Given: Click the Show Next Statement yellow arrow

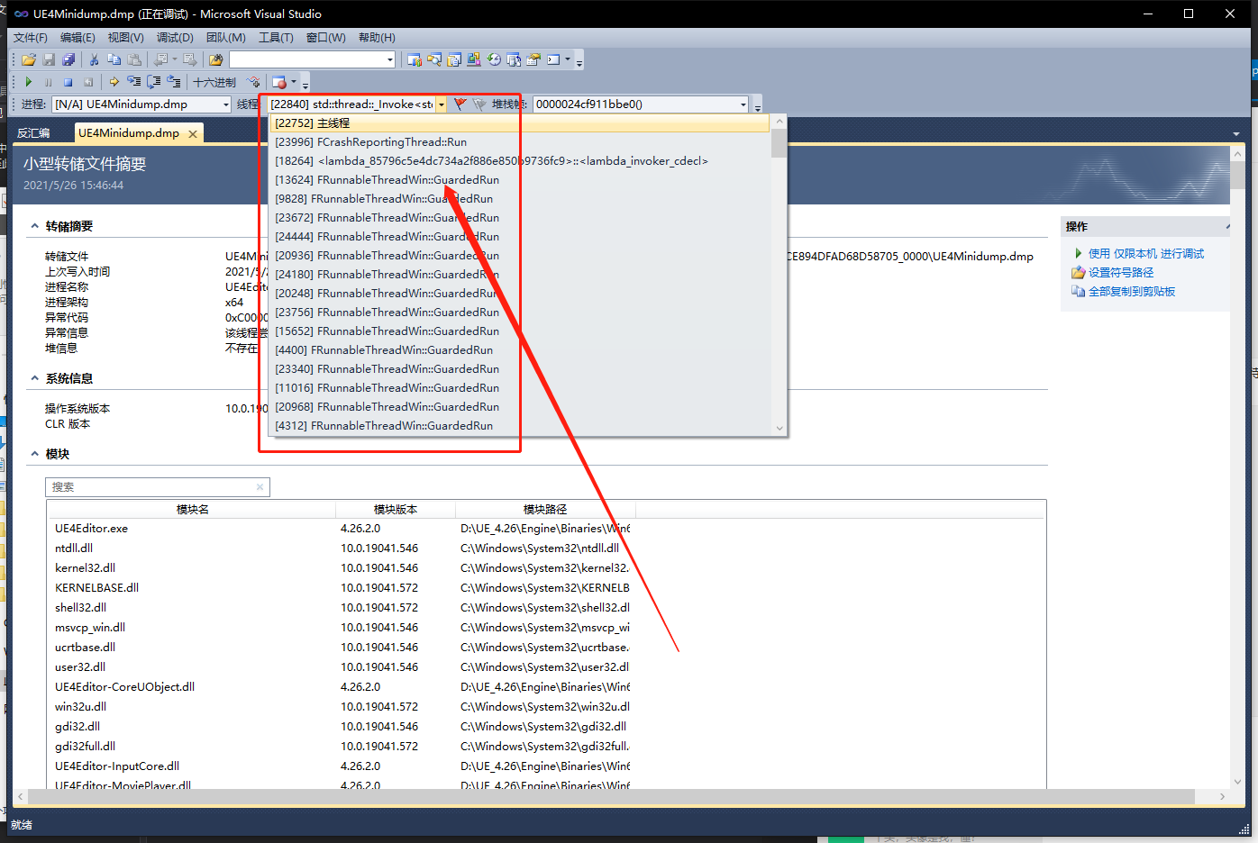Looking at the screenshot, I should coord(114,82).
